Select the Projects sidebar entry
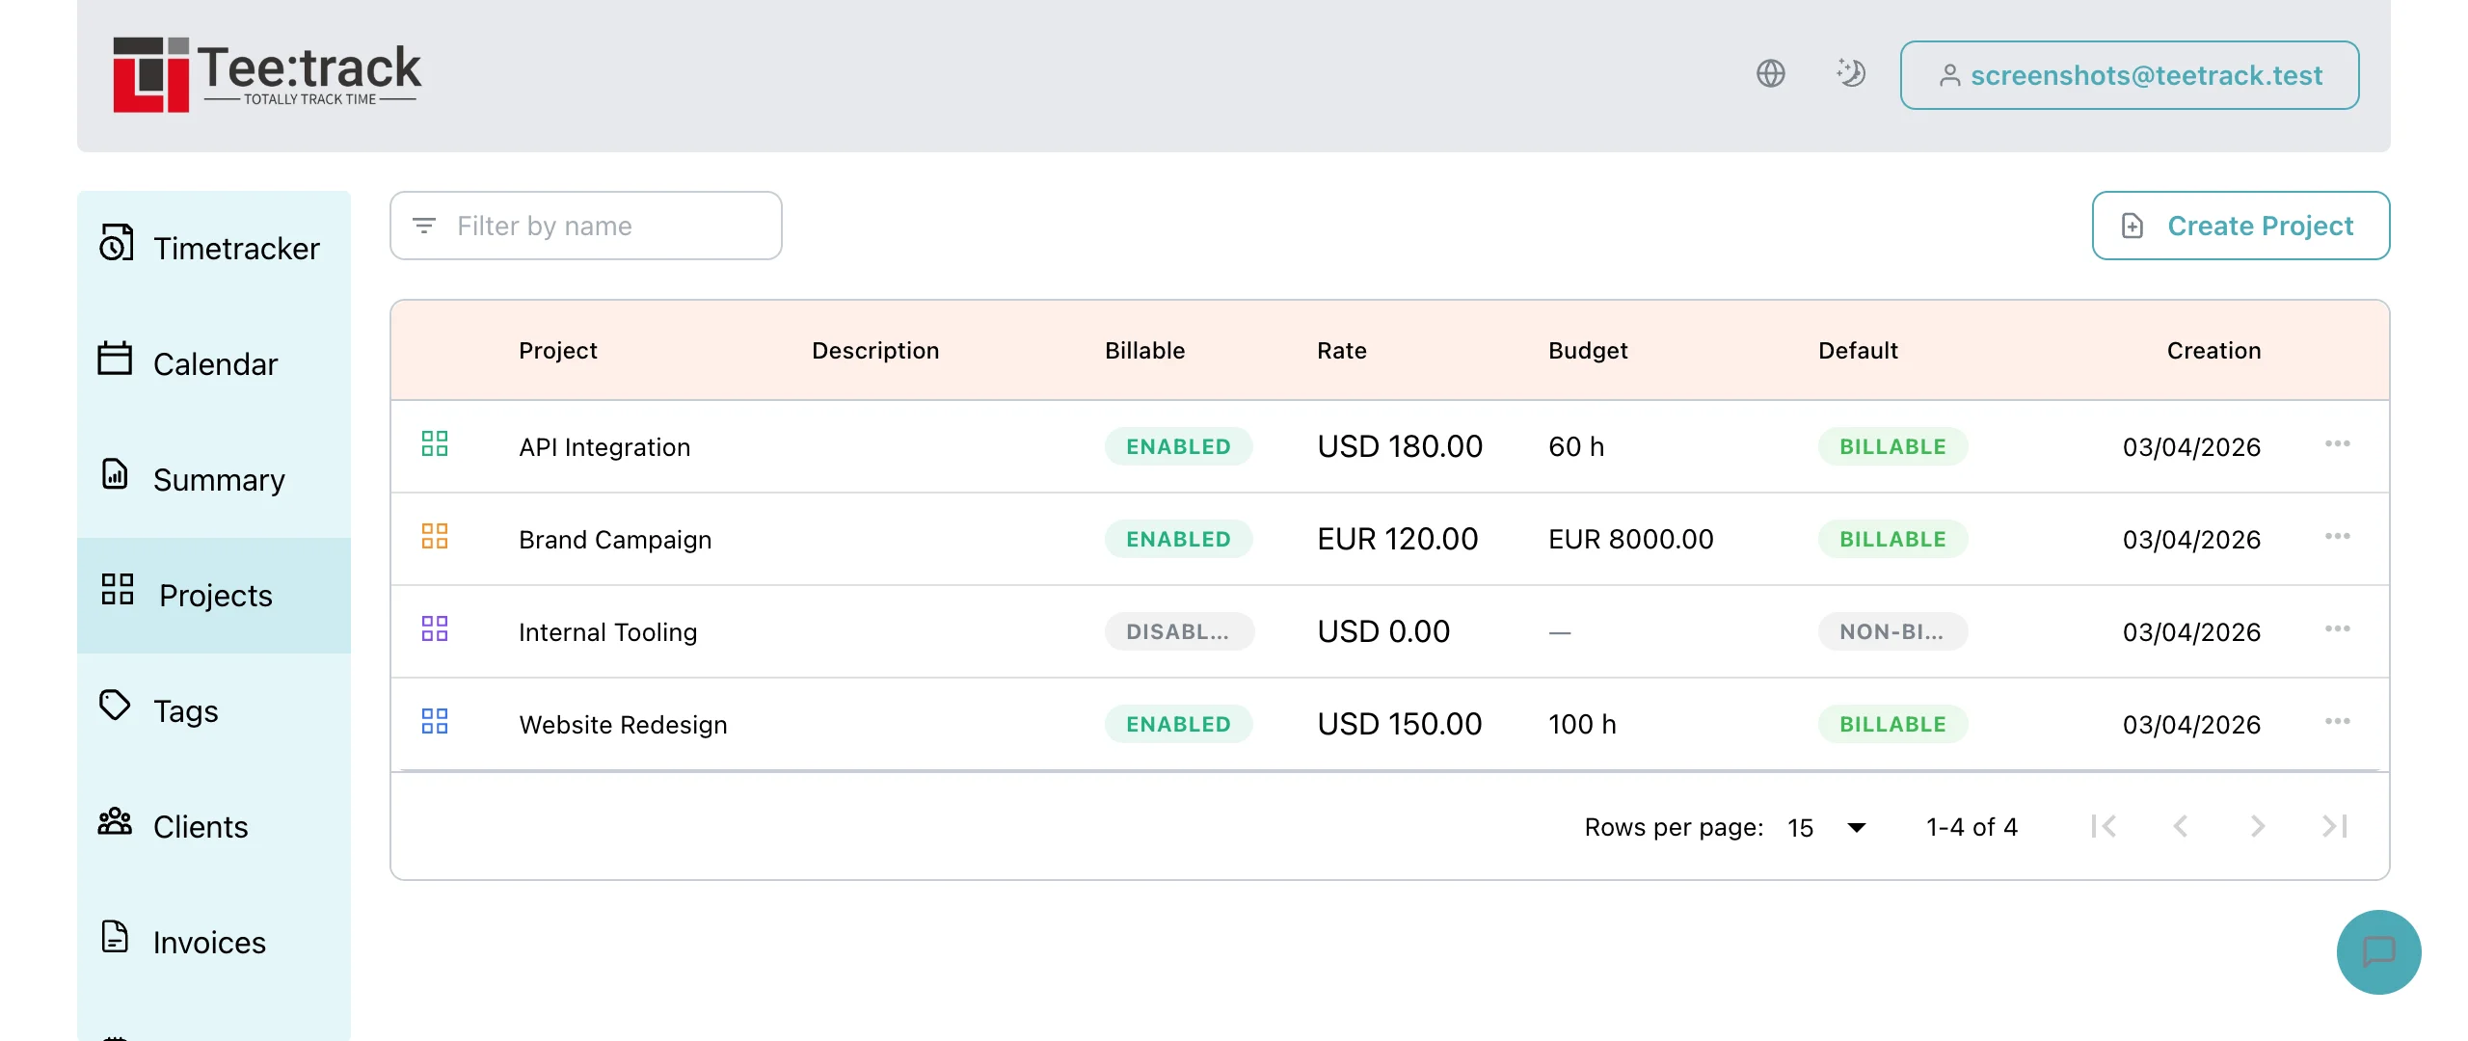The image size is (2468, 1041). [215, 596]
